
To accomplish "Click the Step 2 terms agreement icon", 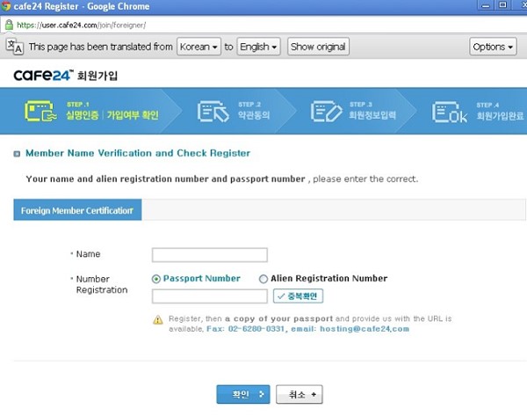I will pyautogui.click(x=213, y=112).
